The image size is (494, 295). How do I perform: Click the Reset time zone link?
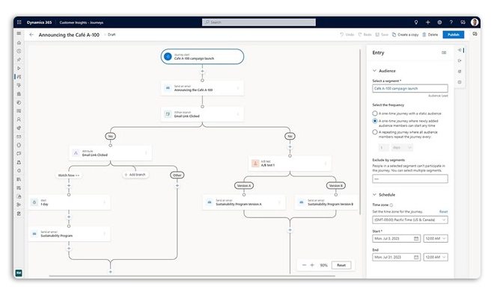click(443, 211)
